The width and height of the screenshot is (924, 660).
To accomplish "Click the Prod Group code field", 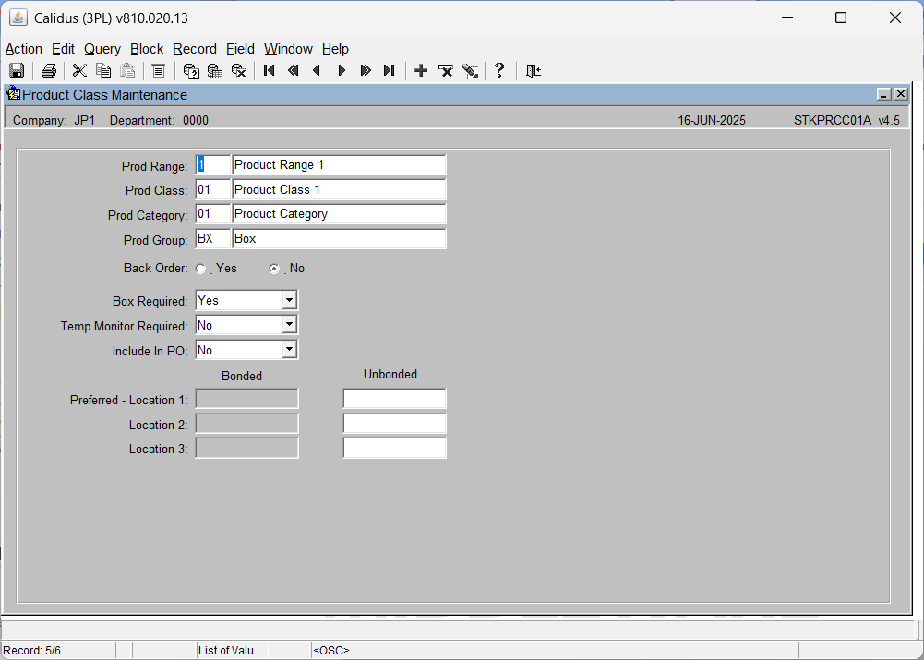I will 212,239.
